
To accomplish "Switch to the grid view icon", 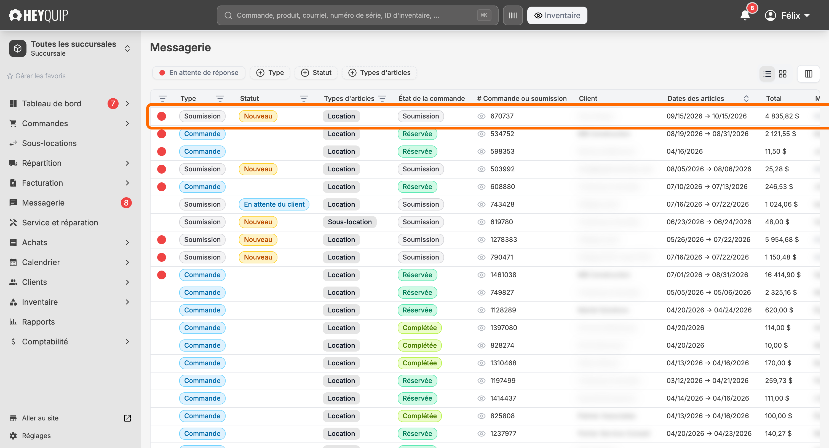I will pos(783,74).
